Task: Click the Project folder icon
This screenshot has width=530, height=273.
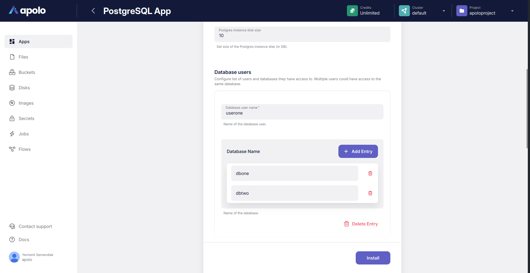Action: click(x=462, y=11)
